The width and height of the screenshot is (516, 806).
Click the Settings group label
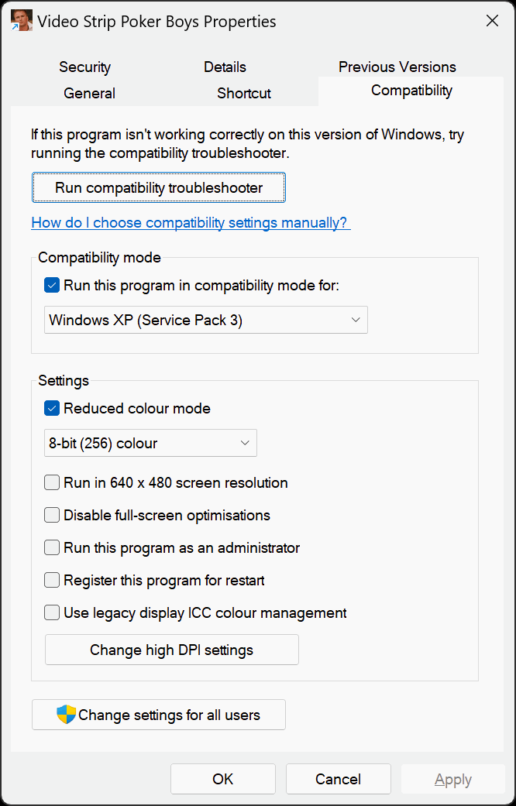64,381
